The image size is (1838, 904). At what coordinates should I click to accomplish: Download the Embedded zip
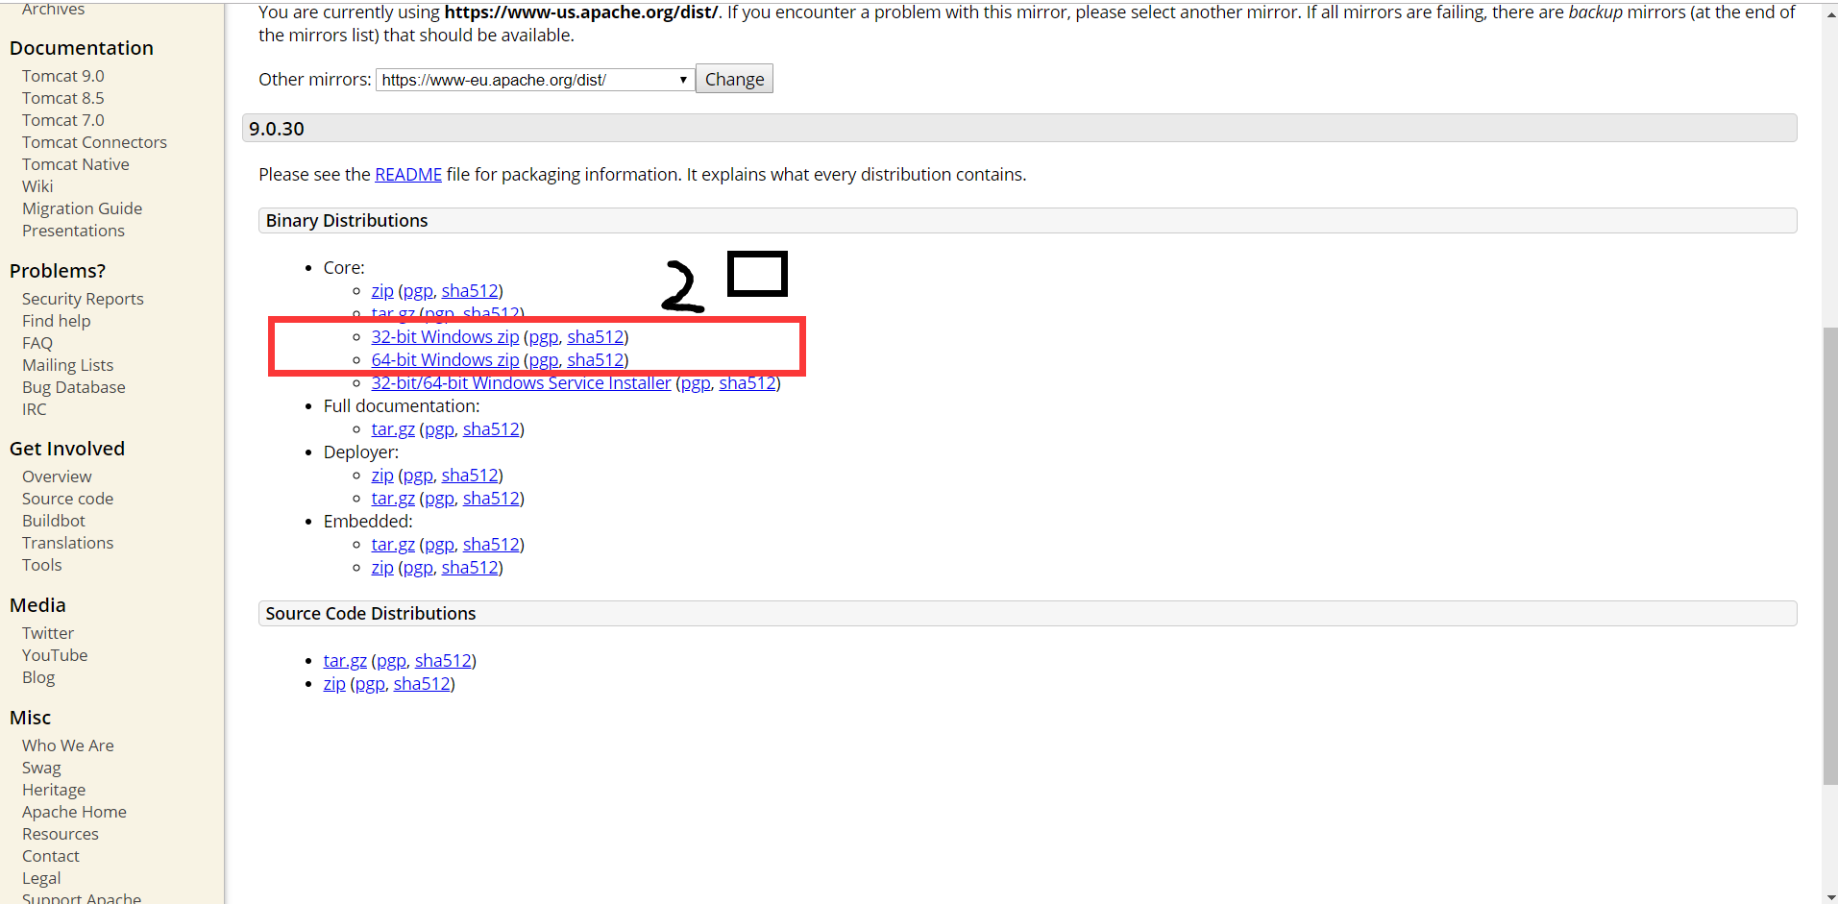[x=382, y=567]
